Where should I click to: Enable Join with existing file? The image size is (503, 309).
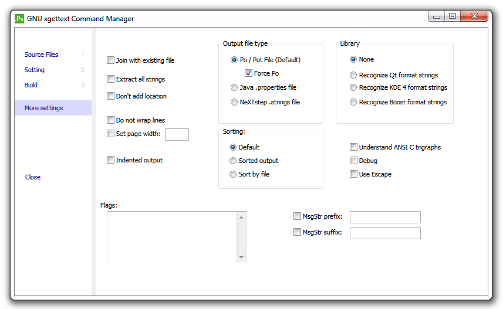(110, 60)
